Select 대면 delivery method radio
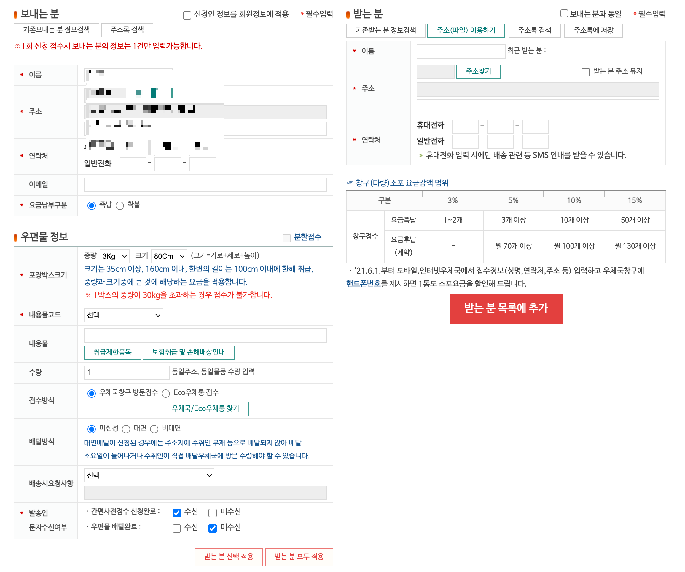This screenshot has height=572, width=685. (x=126, y=429)
